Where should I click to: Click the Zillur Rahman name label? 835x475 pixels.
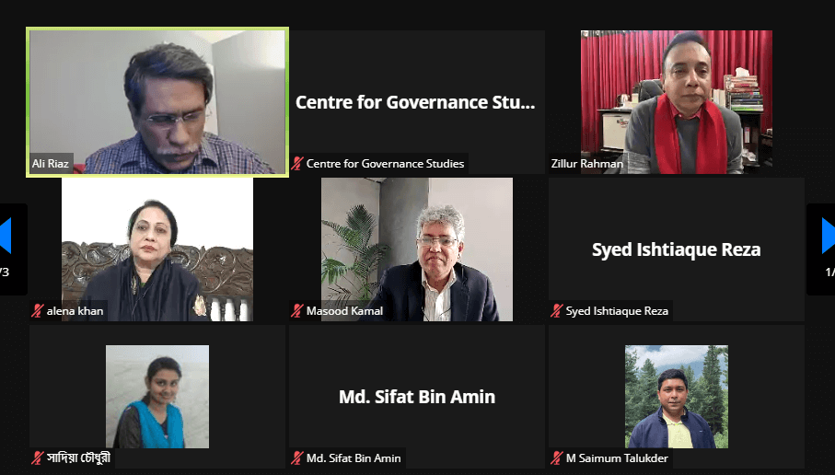(586, 164)
